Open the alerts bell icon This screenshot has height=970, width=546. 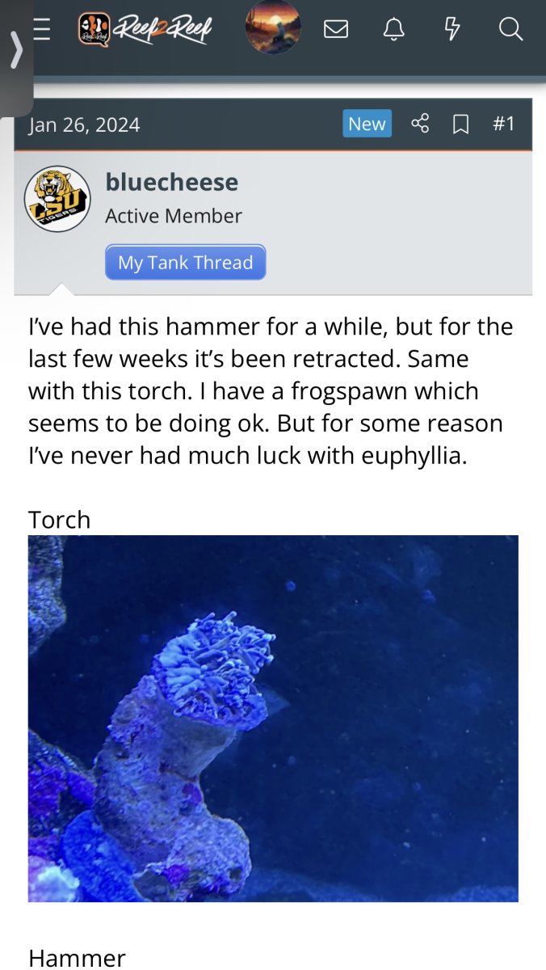[393, 30]
